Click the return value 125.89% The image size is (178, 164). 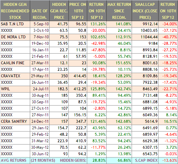[x=97, y=89]
